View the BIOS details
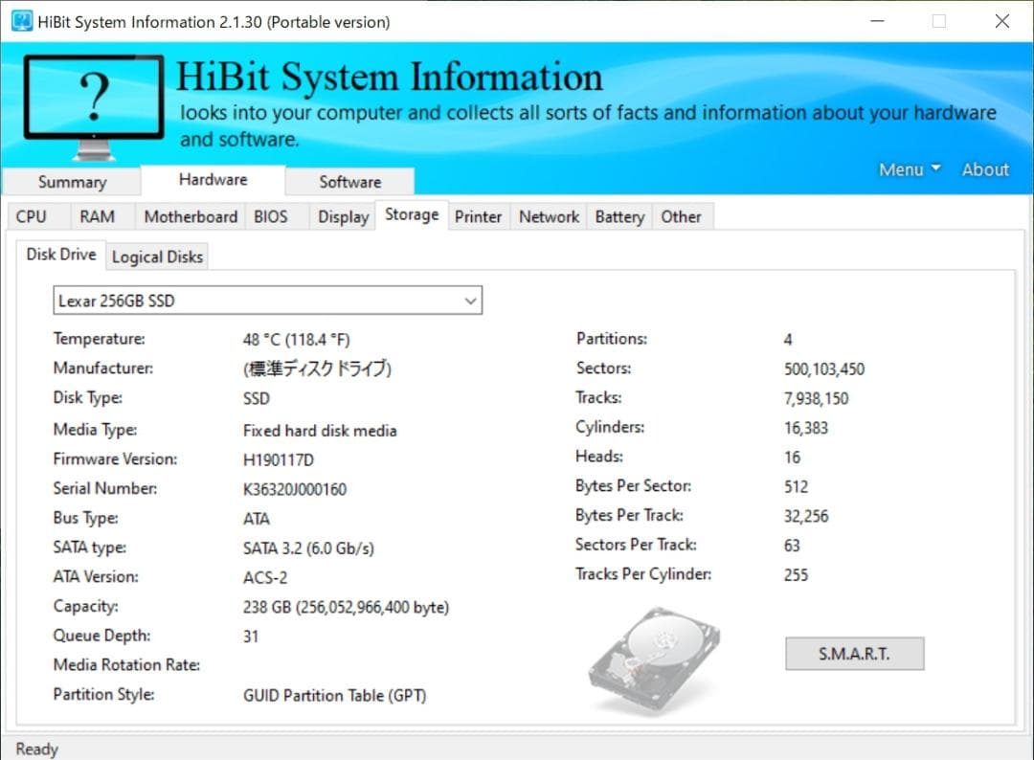 (x=271, y=216)
